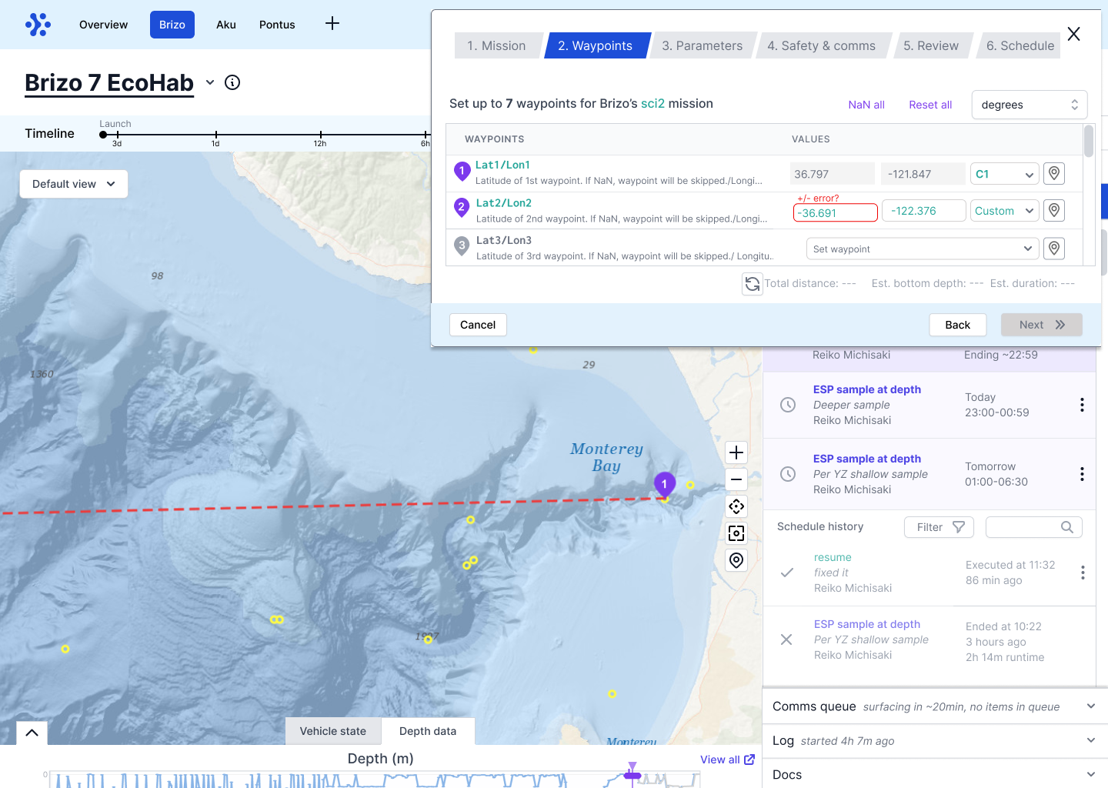Click X icon of ended ESP sample
The image size is (1108, 788).
coord(786,639)
